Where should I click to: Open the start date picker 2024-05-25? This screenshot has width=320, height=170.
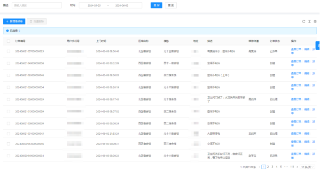(94, 6)
